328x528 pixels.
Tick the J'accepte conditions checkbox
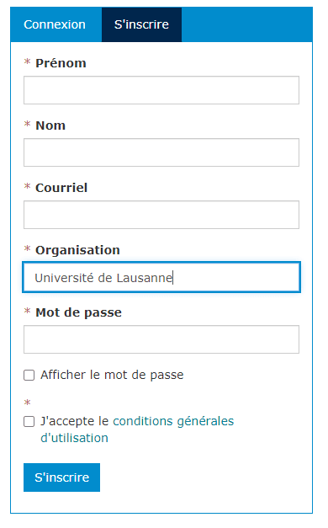[29, 422]
